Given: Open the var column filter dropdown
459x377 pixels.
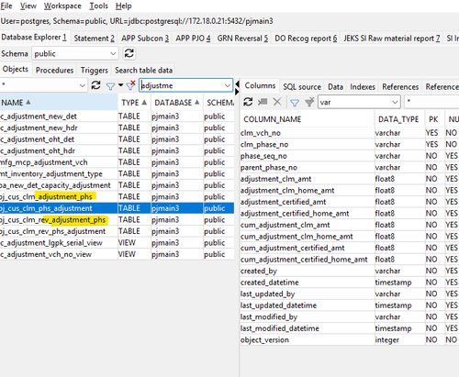Looking at the screenshot, I should coord(395,102).
